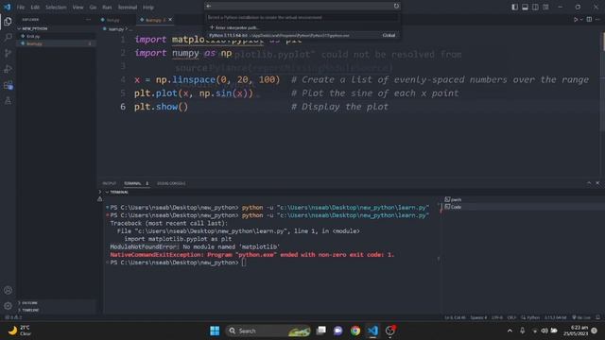Image resolution: width=605 pixels, height=340 pixels.
Task: Click the volume icon in system tray
Action: 544,331
